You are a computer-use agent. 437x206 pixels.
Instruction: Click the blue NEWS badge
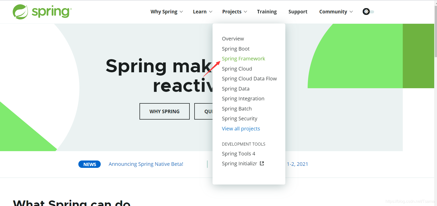click(x=90, y=164)
